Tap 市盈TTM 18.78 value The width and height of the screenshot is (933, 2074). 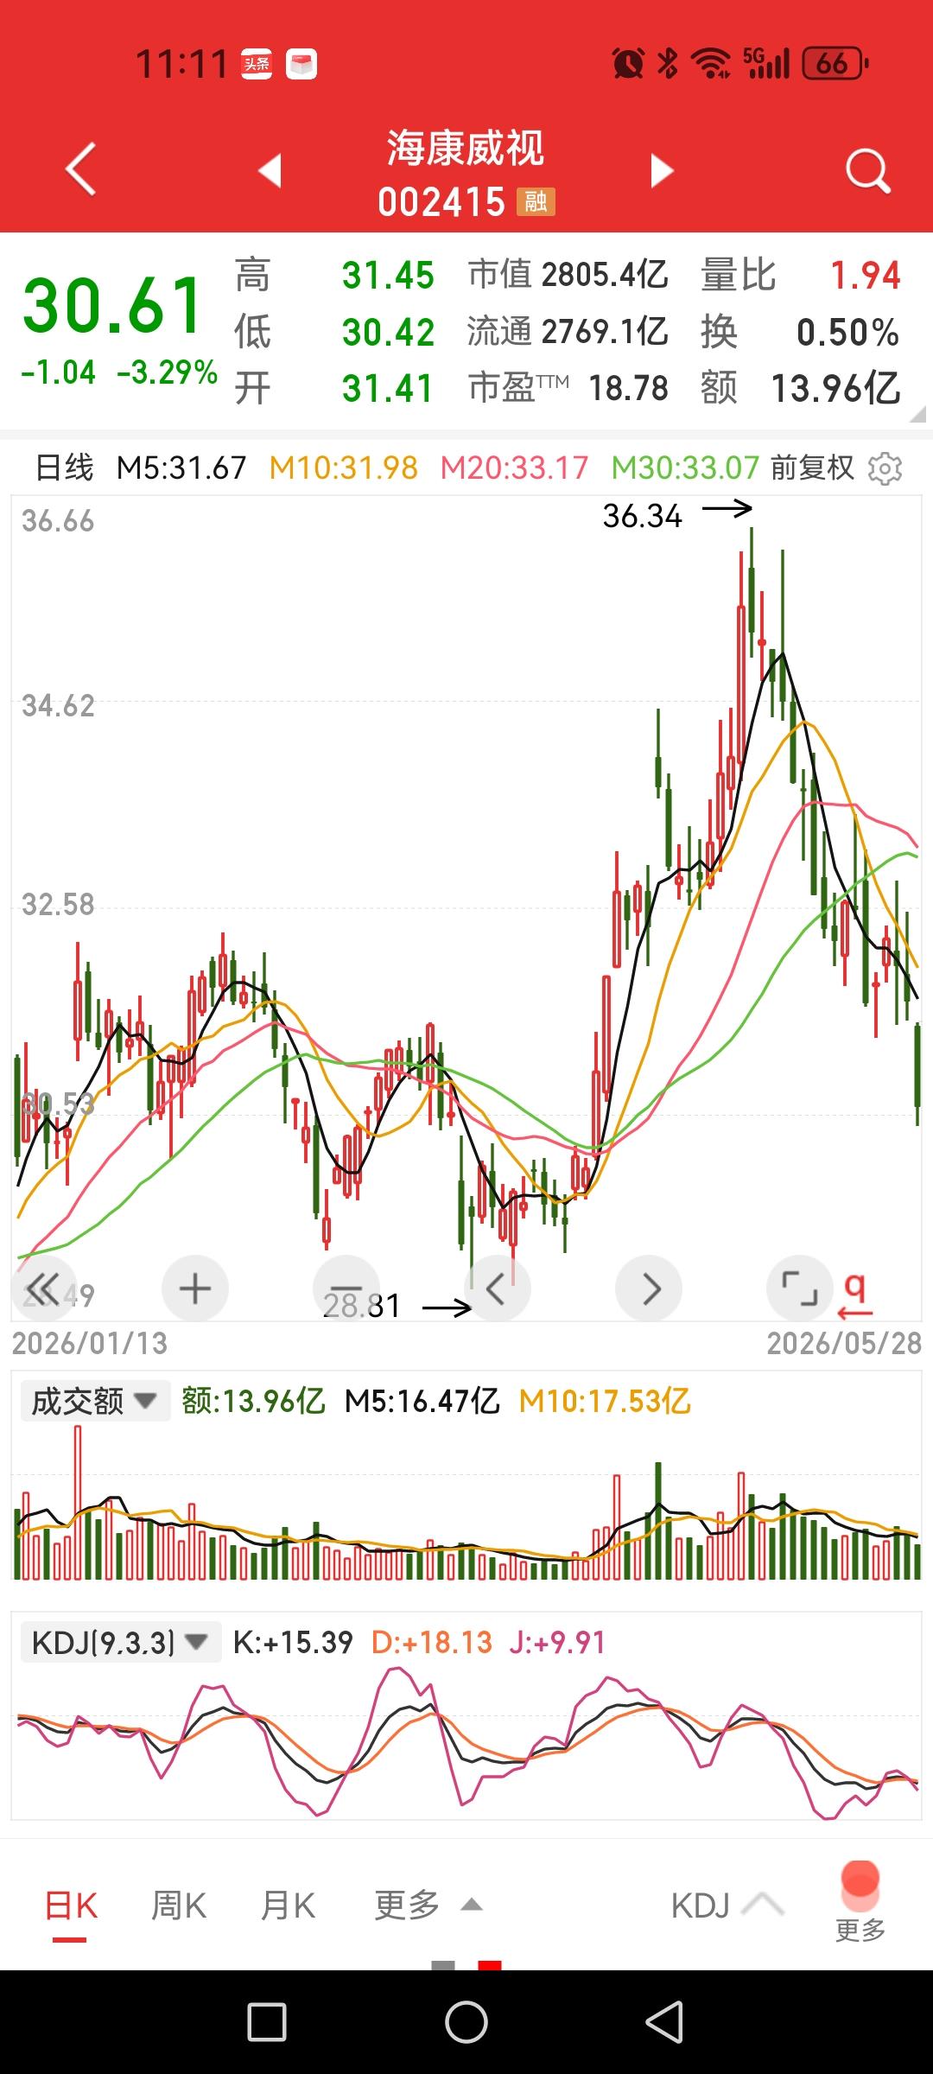pos(568,388)
